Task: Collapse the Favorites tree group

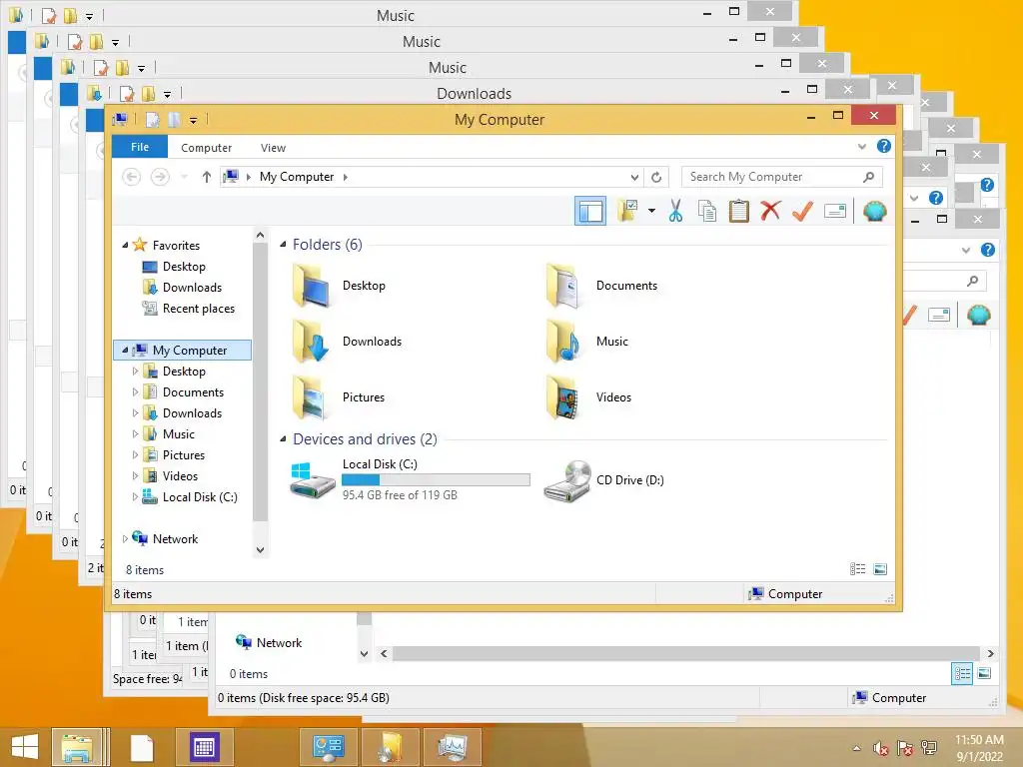Action: pyautogui.click(x=125, y=246)
